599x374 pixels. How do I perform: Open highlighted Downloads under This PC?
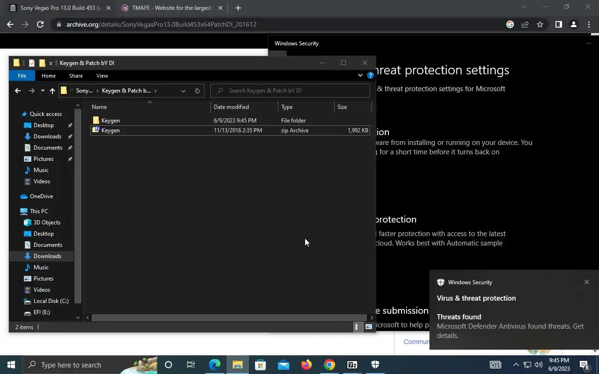(47, 256)
